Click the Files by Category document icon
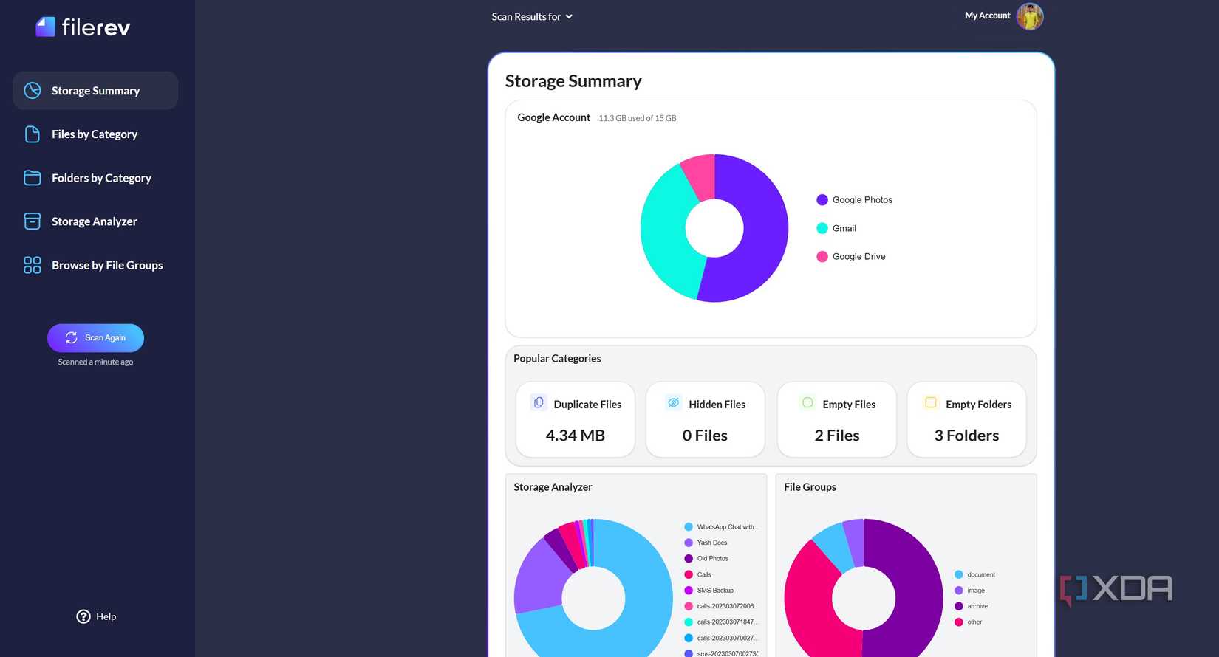 click(33, 134)
